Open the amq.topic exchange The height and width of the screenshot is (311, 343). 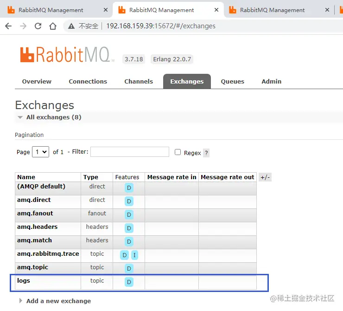[x=32, y=267]
